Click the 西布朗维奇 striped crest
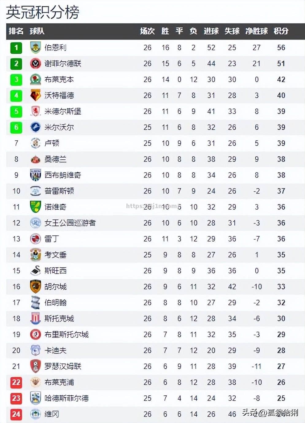Viewport: 305px width, 423px height. pos(36,175)
